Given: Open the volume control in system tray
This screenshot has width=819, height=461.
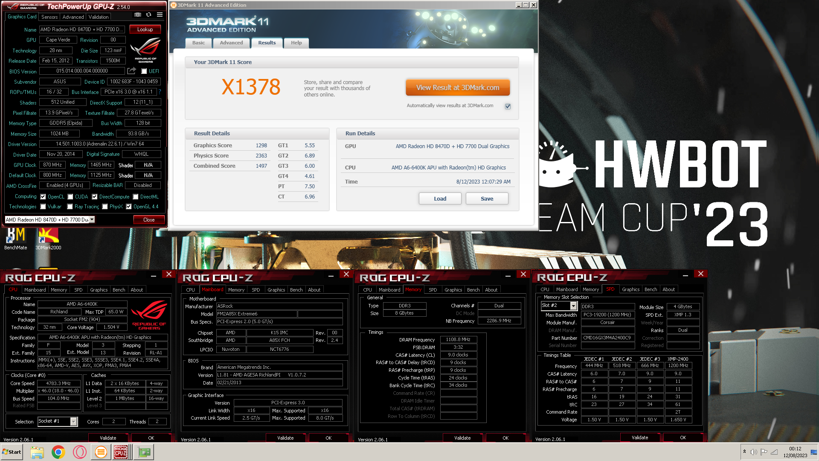Looking at the screenshot, I should [754, 452].
